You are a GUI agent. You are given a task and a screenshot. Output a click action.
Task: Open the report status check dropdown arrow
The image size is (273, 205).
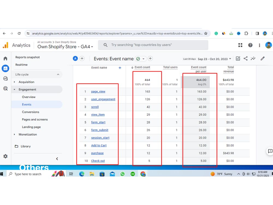tap(144, 59)
